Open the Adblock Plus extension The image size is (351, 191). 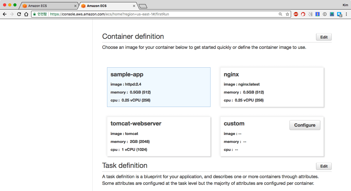(x=296, y=14)
